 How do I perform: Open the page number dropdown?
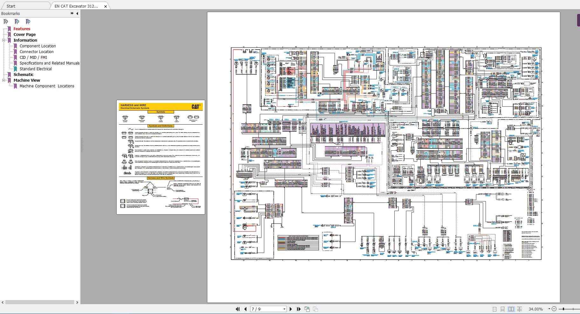[x=284, y=309]
